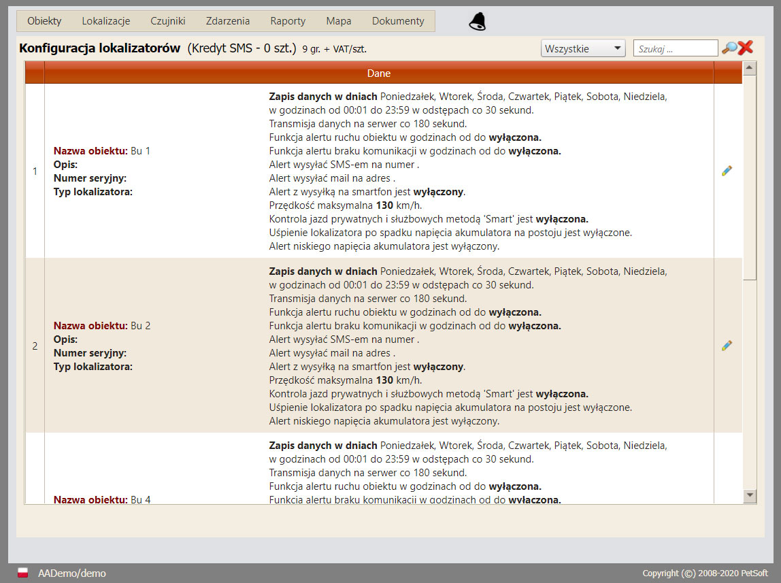Screen dimensions: 781x583
Task: Edit locator Bu 2 with pencil icon
Action: 727,346
